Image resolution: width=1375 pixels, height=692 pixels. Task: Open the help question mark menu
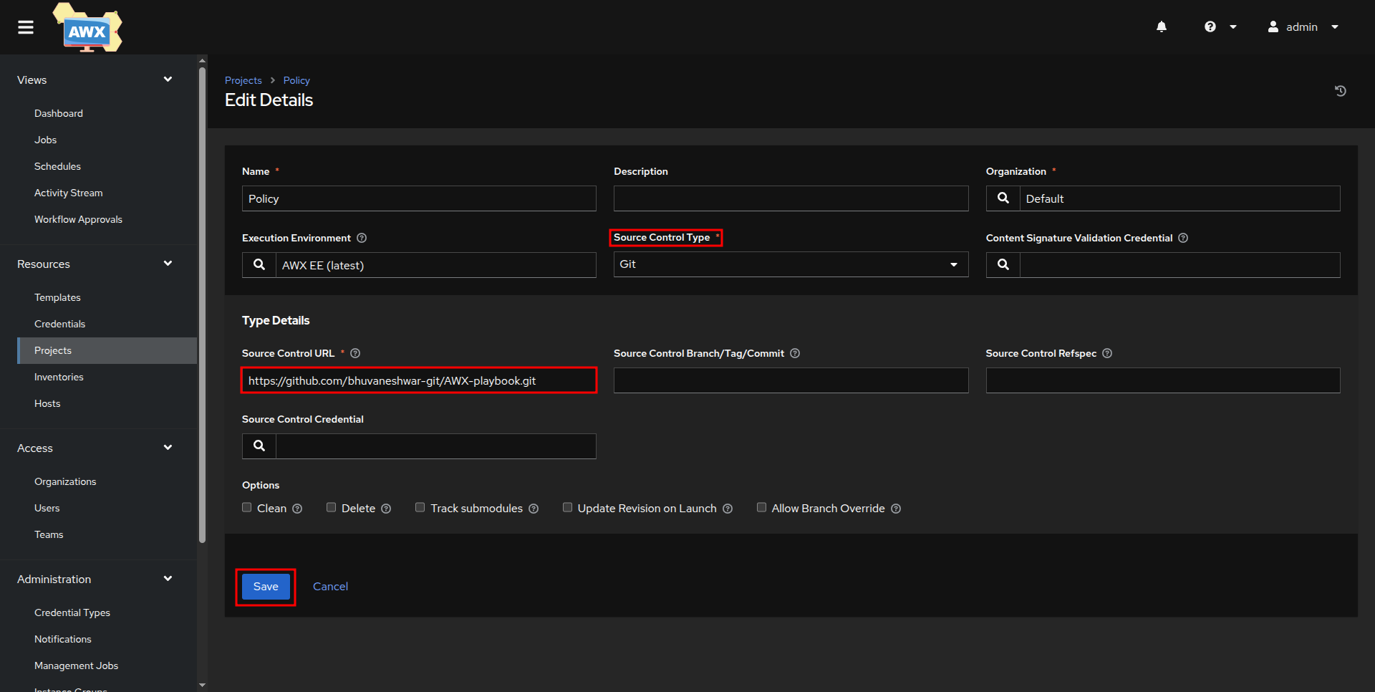tap(1220, 27)
